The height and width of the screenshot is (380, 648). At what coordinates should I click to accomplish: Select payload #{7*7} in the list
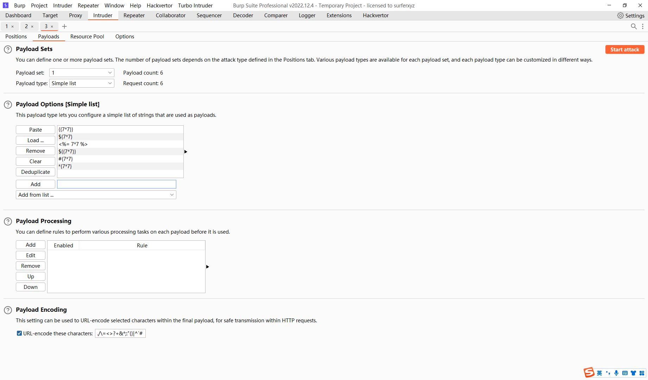(x=120, y=159)
